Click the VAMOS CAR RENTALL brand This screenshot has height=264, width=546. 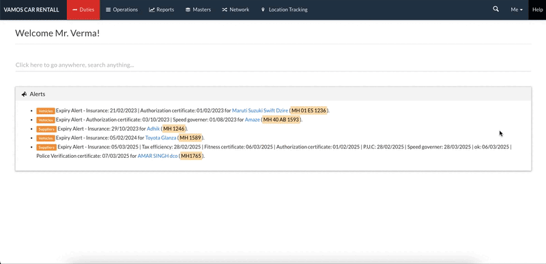pos(31,10)
